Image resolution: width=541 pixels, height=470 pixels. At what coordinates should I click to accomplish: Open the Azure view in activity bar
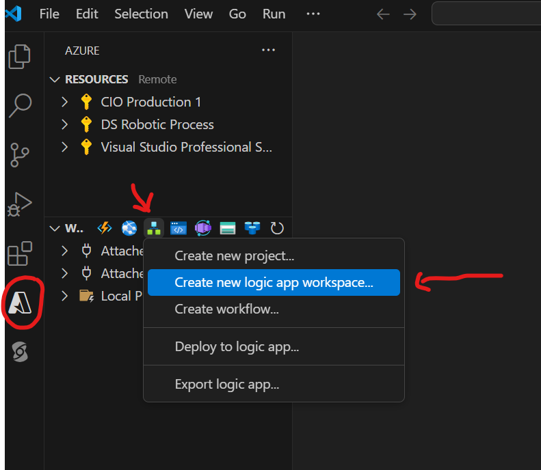(x=20, y=303)
